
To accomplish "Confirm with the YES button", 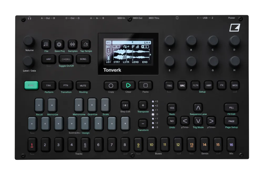I will (172, 108).
